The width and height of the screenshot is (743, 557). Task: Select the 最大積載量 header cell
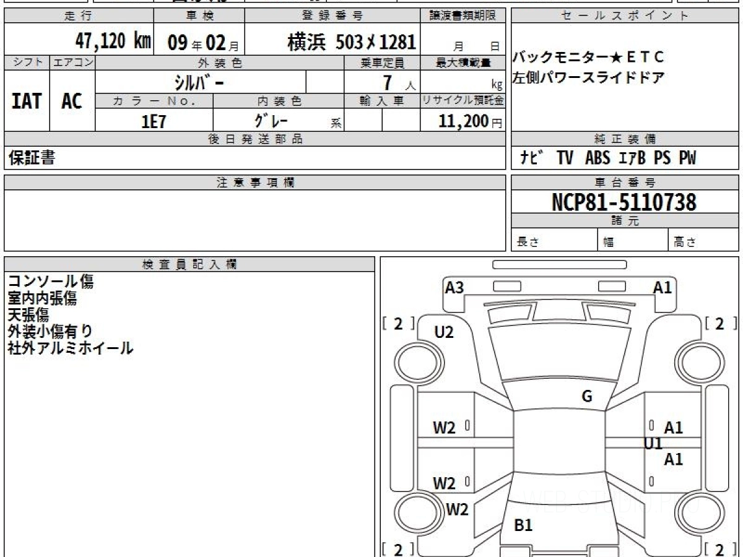pos(463,63)
